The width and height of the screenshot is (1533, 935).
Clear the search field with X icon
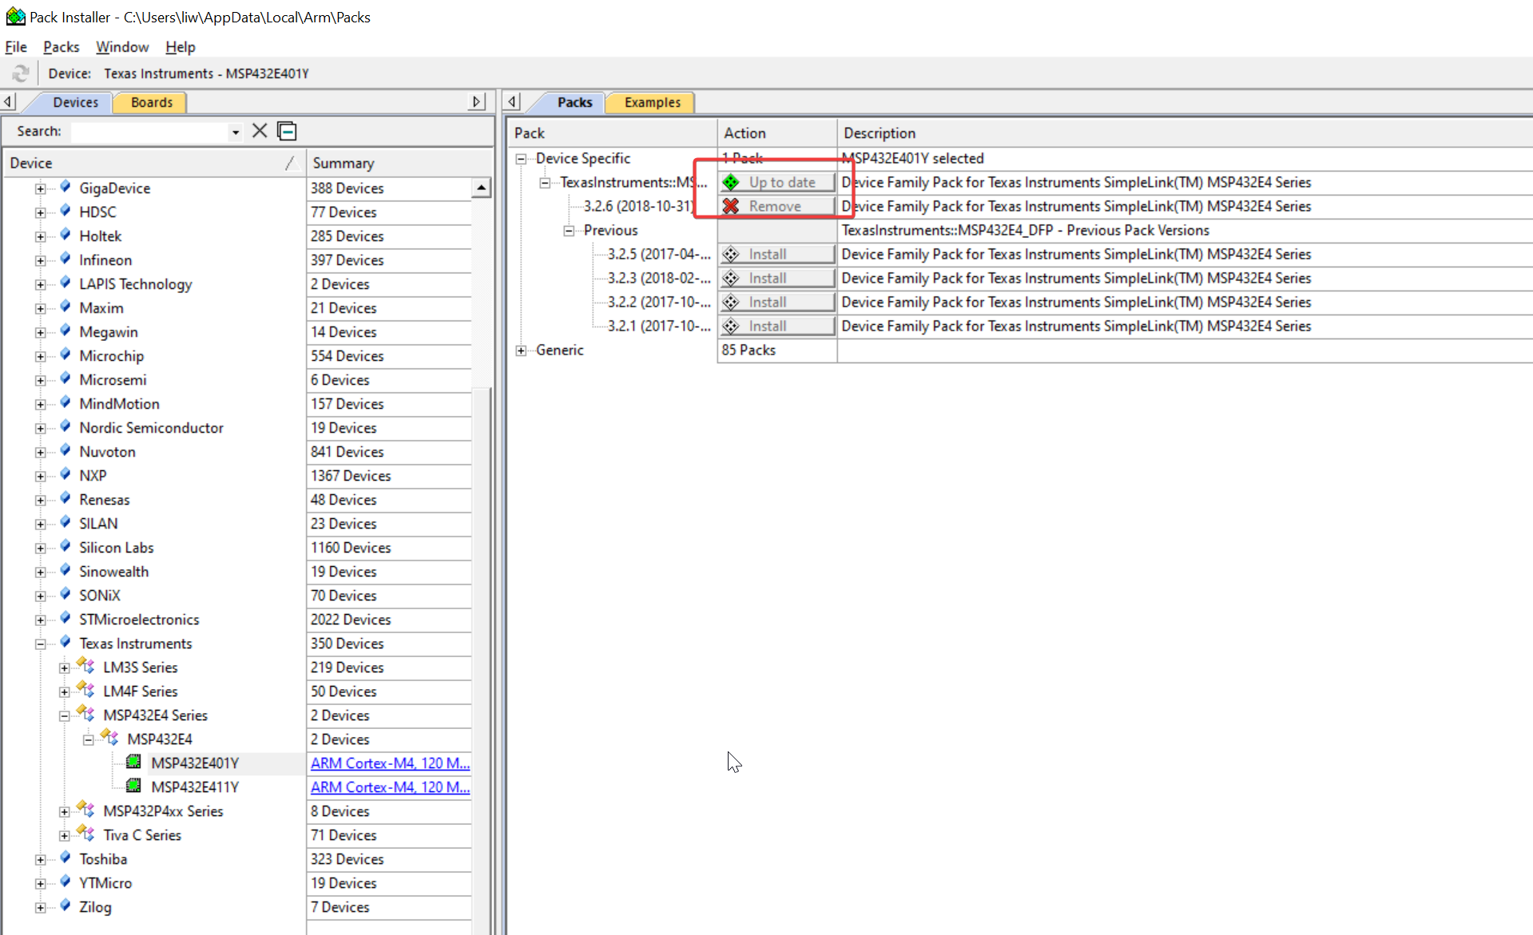point(260,131)
